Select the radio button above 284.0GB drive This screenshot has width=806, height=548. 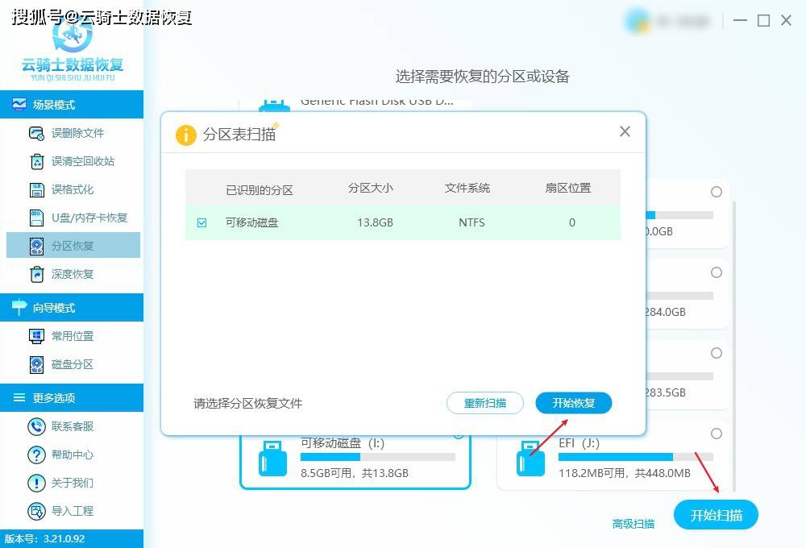point(717,272)
